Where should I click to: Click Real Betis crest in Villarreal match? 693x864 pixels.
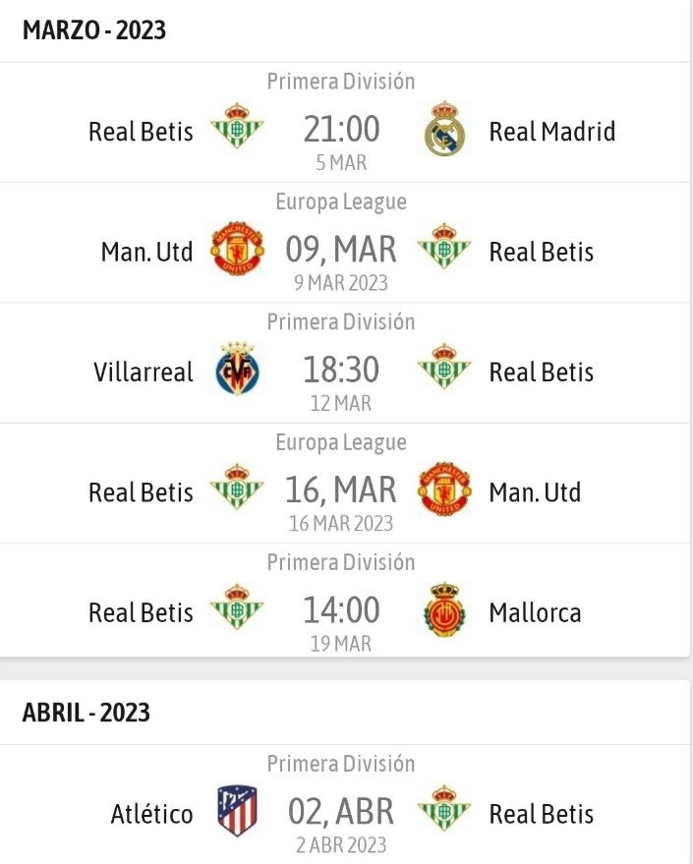pyautogui.click(x=444, y=367)
